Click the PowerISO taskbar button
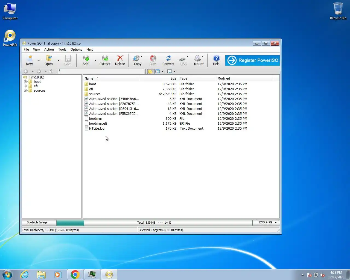Viewport: 350px width, 280px height. [109, 275]
